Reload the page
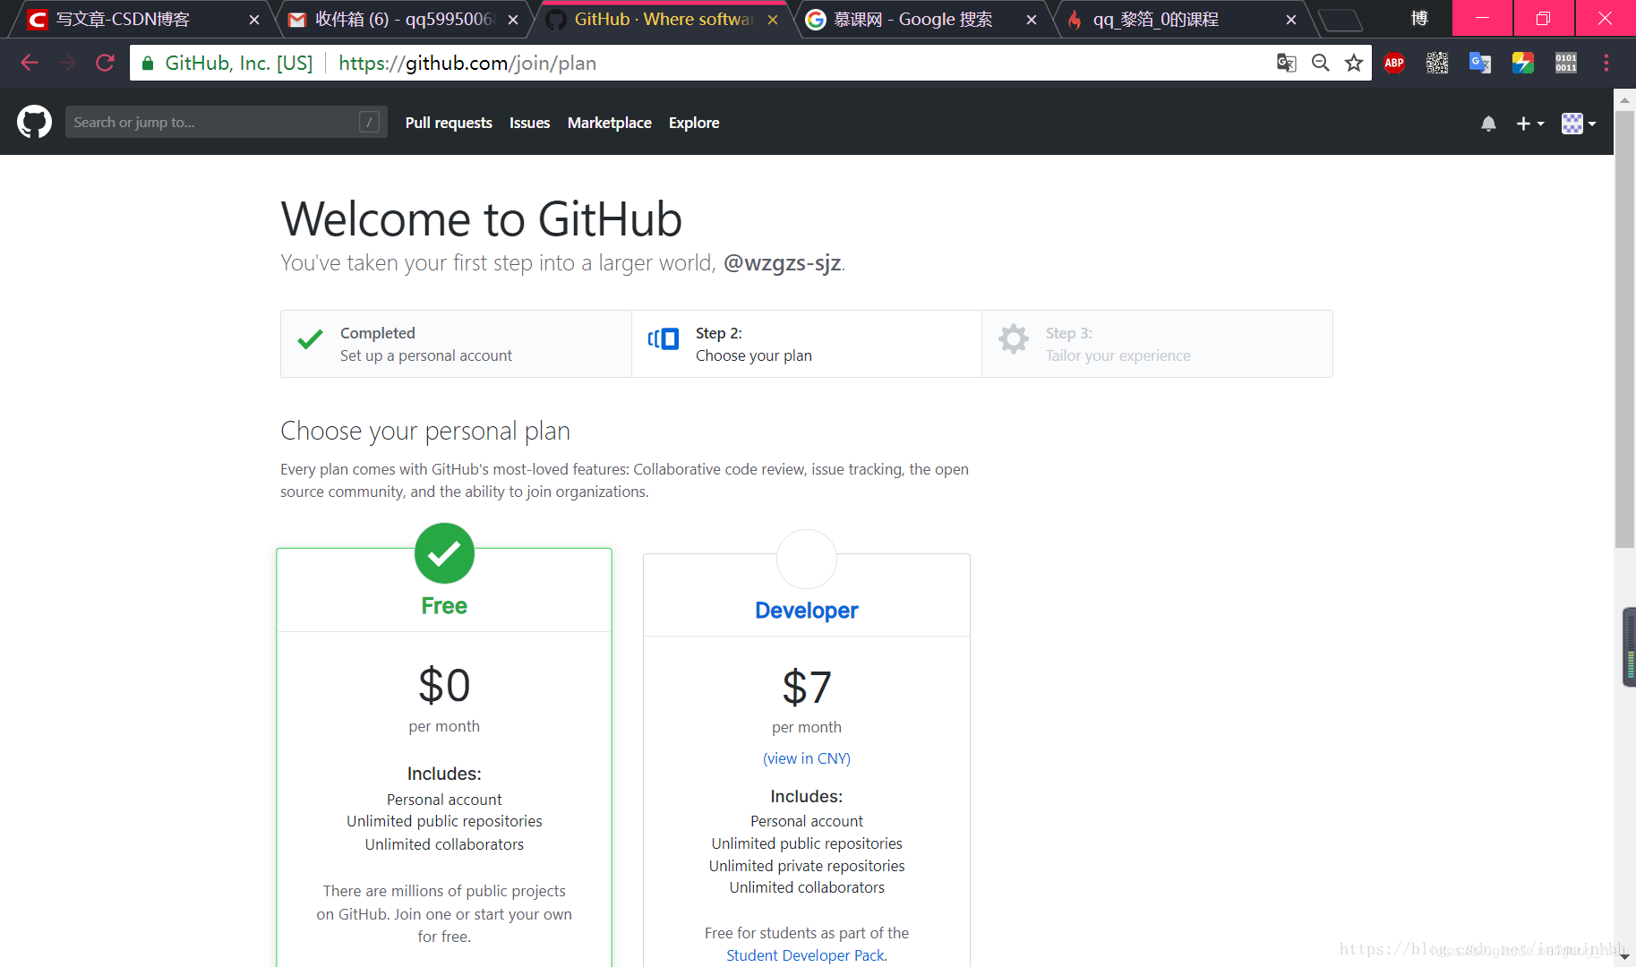This screenshot has height=967, width=1636. pos(105,63)
